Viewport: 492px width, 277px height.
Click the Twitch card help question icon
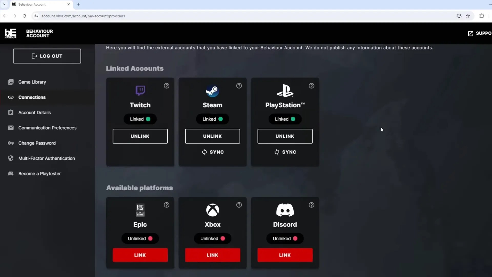pyautogui.click(x=167, y=86)
